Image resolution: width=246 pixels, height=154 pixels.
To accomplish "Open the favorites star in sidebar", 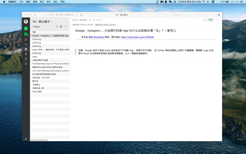I will coord(26,44).
